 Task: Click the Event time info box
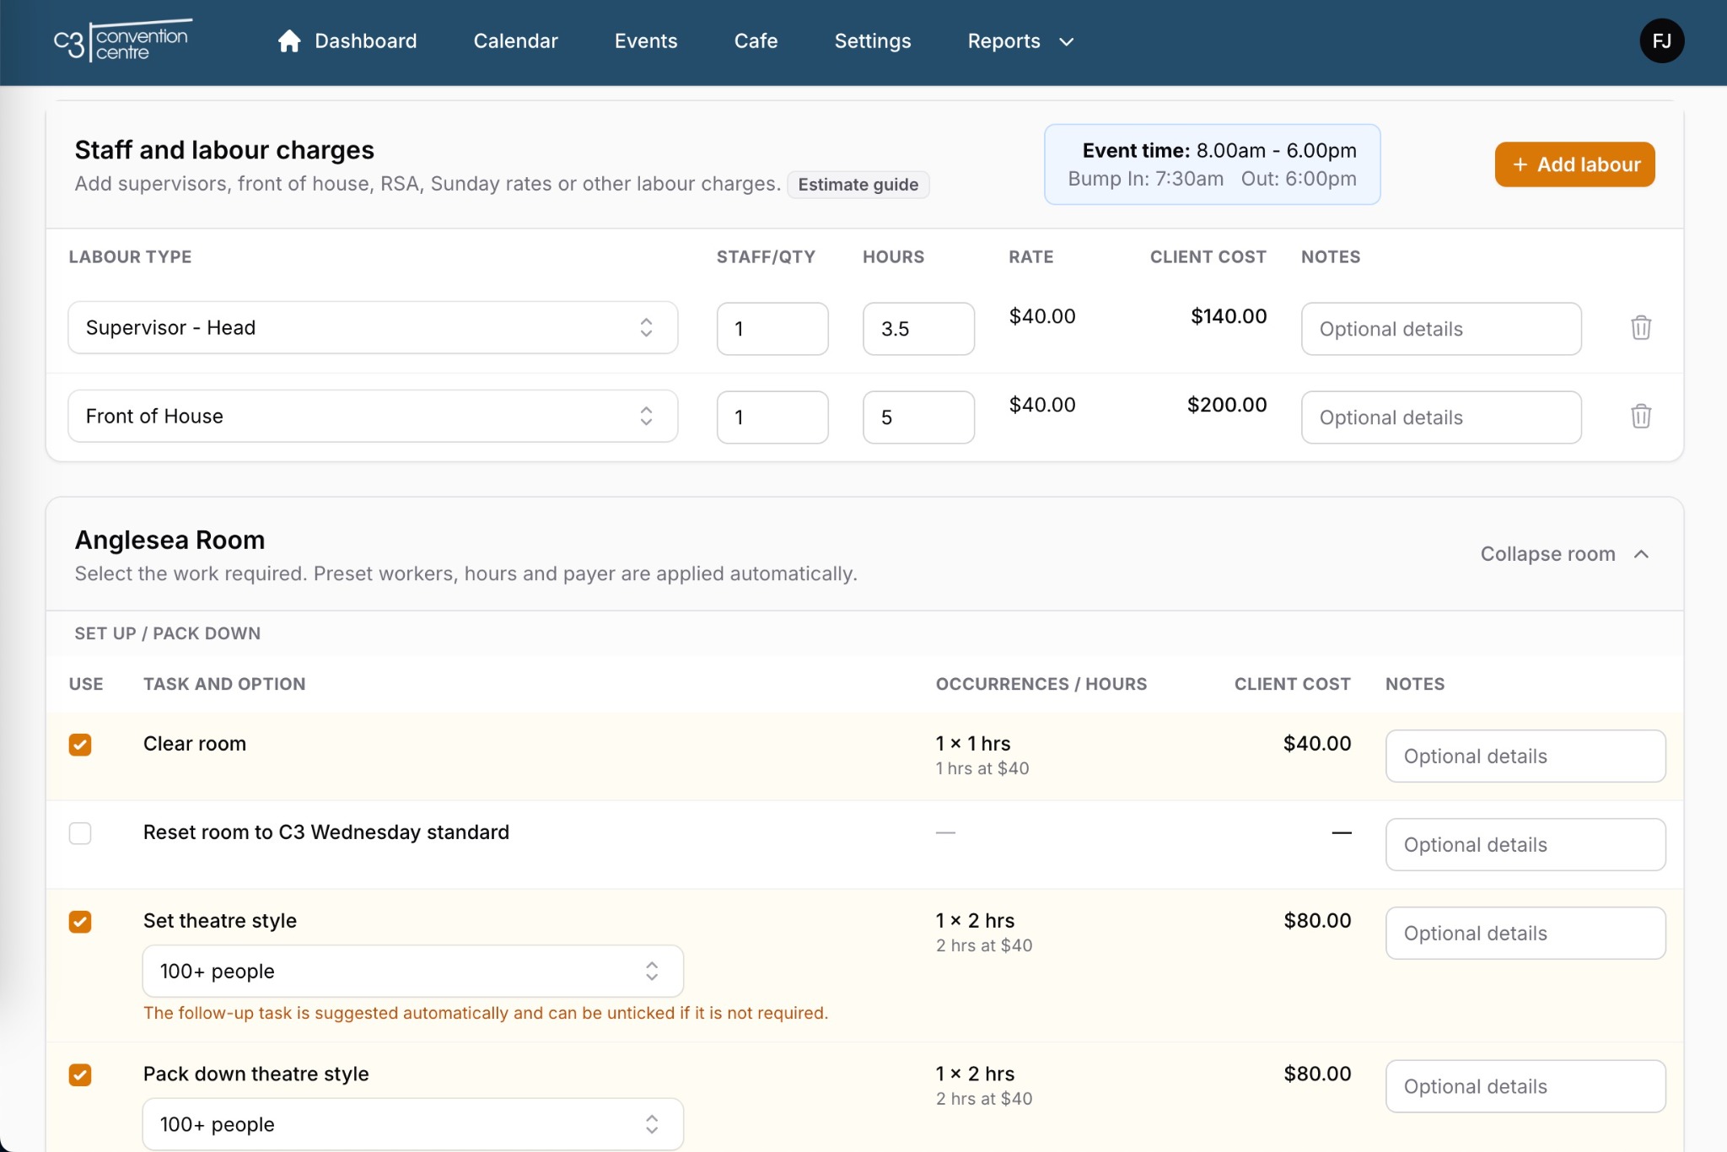point(1212,164)
